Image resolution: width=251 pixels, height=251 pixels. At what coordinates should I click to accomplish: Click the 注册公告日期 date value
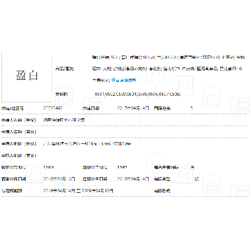click(x=133, y=179)
